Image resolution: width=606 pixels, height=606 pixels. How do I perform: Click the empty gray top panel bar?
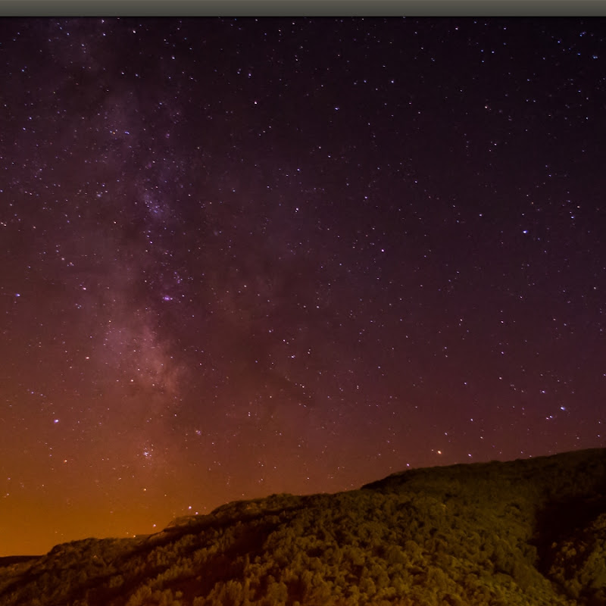303,8
